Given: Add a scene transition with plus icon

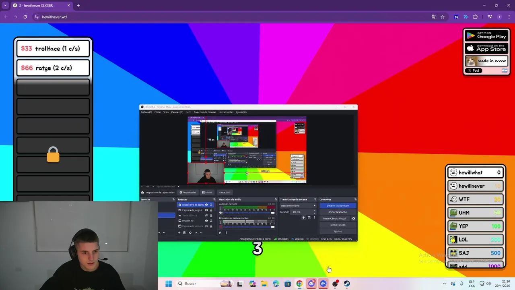Looking at the screenshot, I should click(304, 217).
